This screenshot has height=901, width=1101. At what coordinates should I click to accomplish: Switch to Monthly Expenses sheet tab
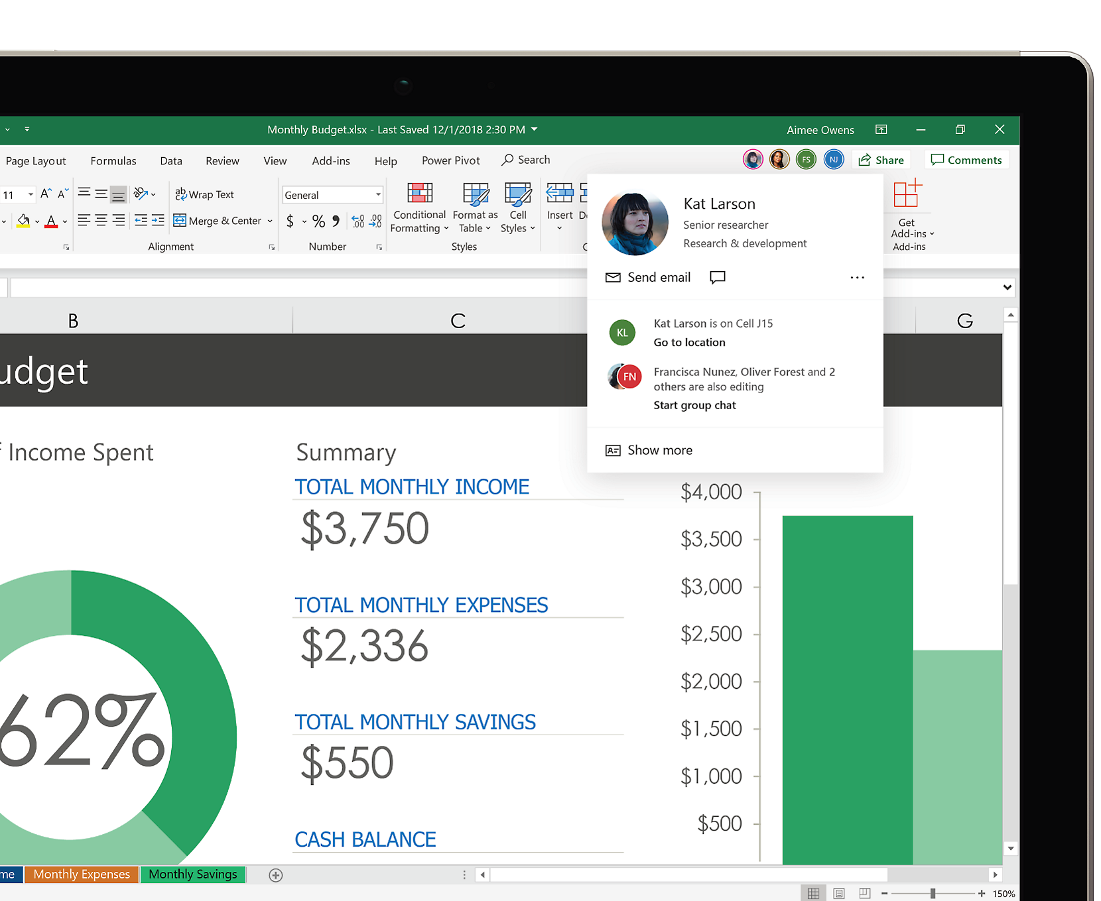click(x=82, y=874)
